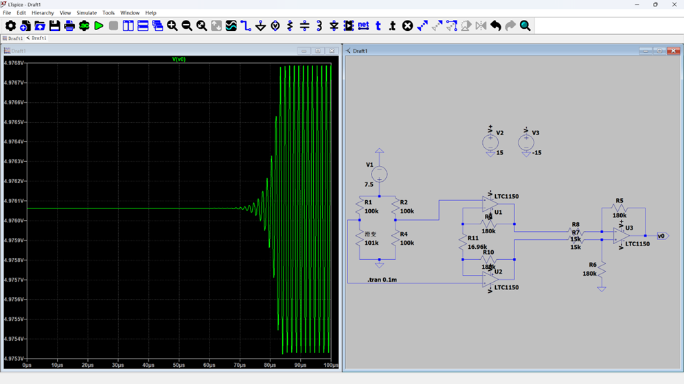Image resolution: width=684 pixels, height=384 pixels.
Task: Click the .tran 0.1m directive
Action: [382, 280]
